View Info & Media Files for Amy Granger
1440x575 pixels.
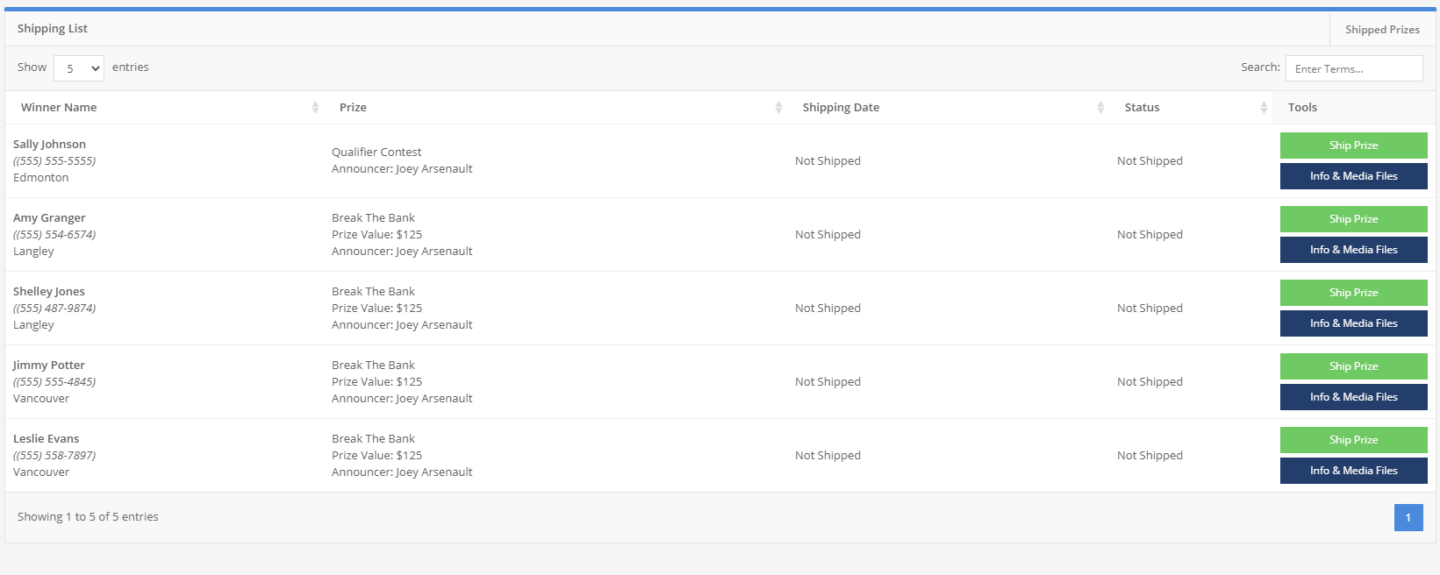1352,250
